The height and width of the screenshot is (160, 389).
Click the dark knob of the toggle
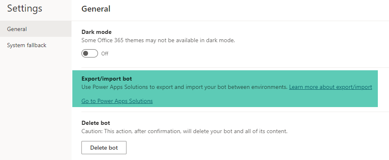[86, 54]
